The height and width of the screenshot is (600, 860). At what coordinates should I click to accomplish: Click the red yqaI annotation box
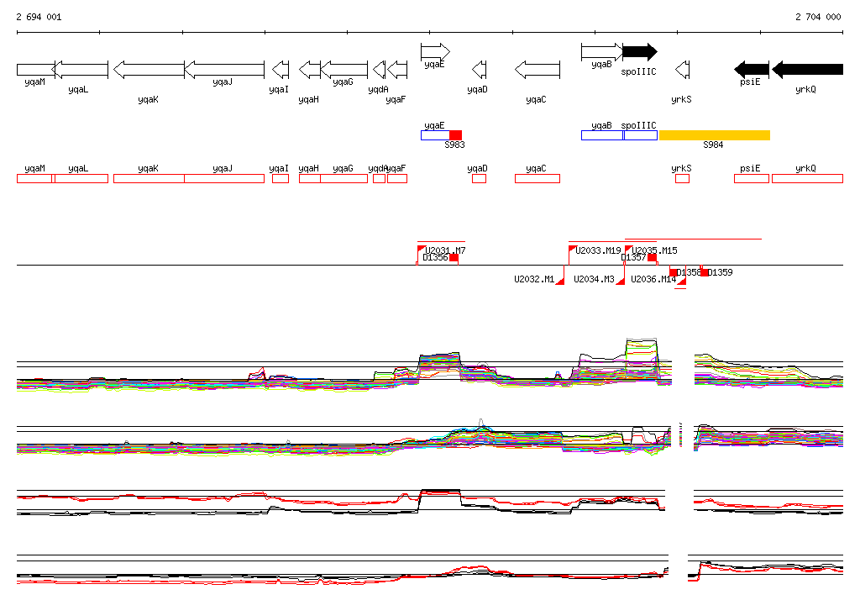pos(281,178)
